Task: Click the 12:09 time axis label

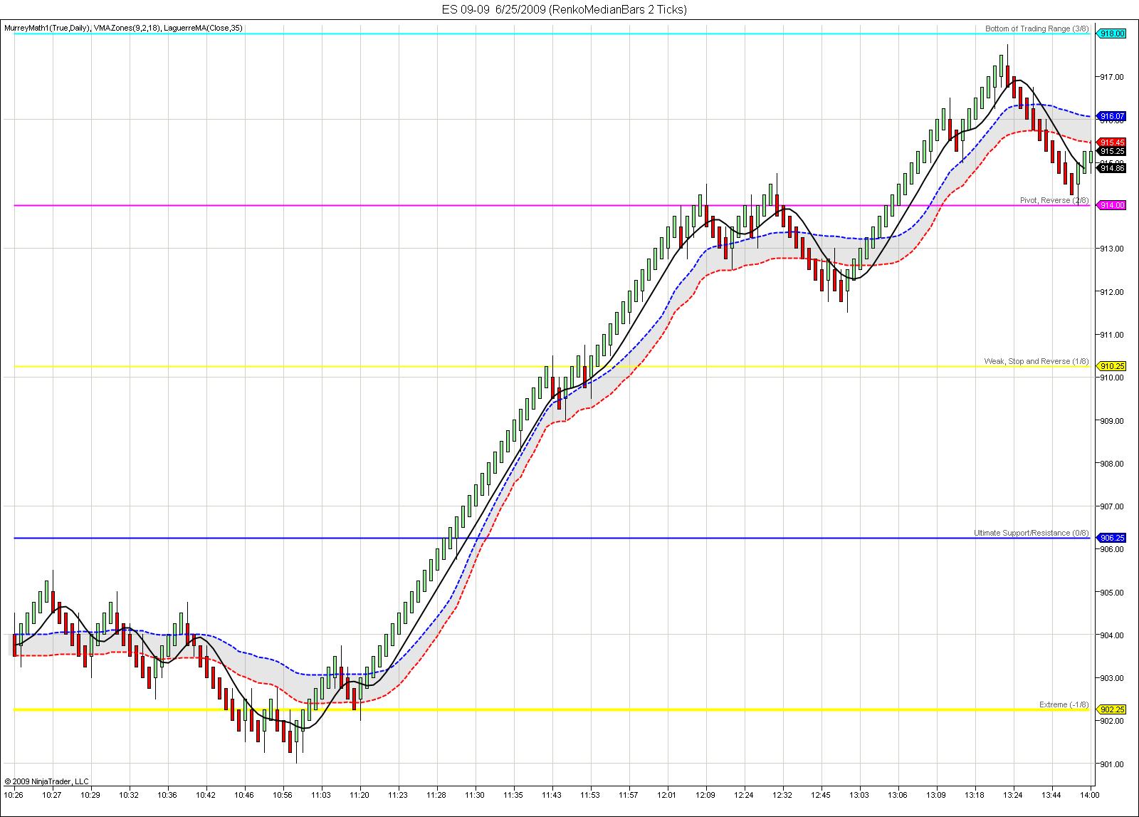Action: tap(705, 795)
